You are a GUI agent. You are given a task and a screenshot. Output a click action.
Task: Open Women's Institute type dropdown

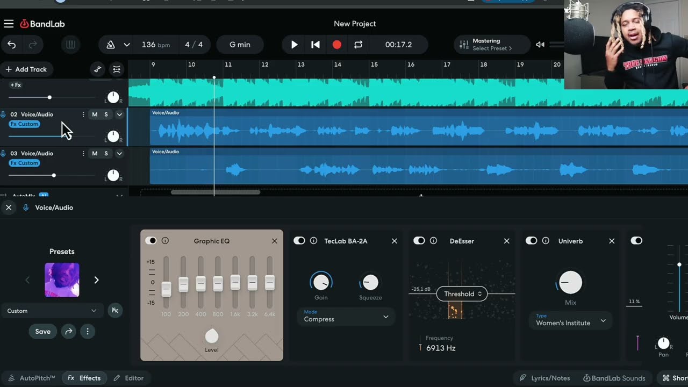click(570, 320)
